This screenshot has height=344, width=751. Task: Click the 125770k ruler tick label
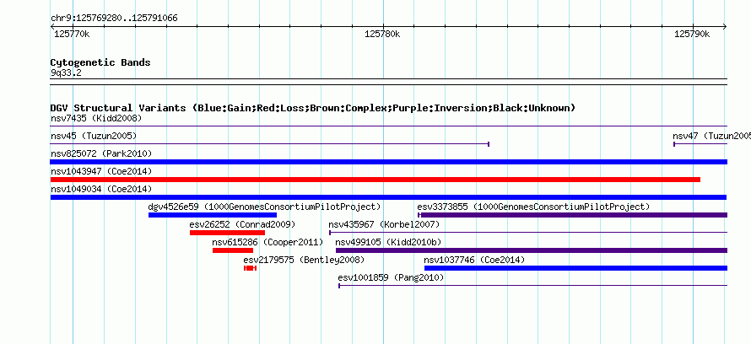point(72,34)
